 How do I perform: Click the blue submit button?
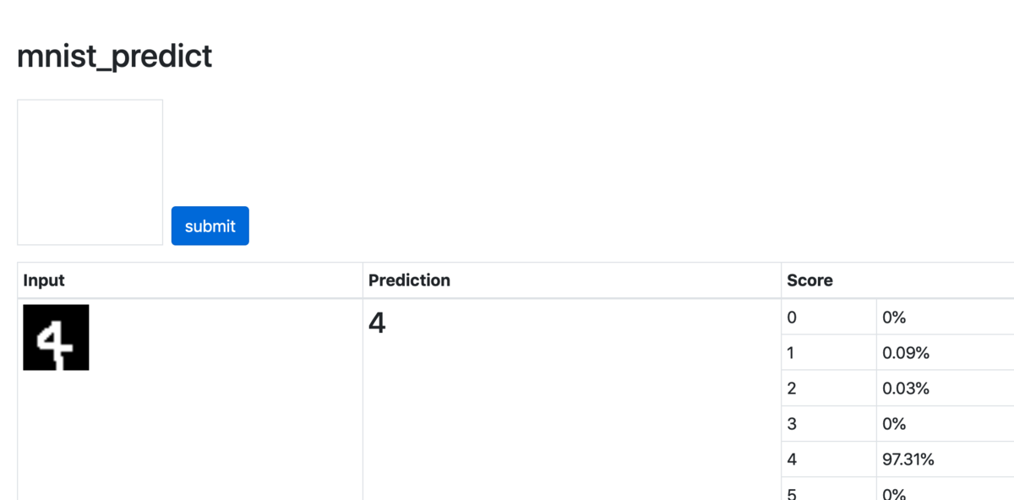210,226
